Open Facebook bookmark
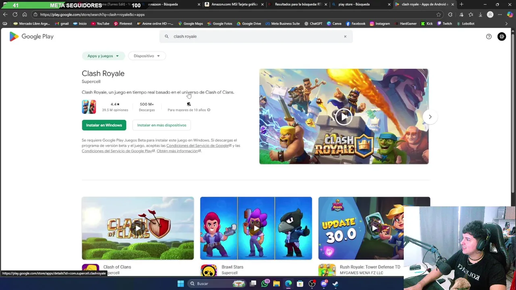516x290 pixels. click(x=356, y=24)
